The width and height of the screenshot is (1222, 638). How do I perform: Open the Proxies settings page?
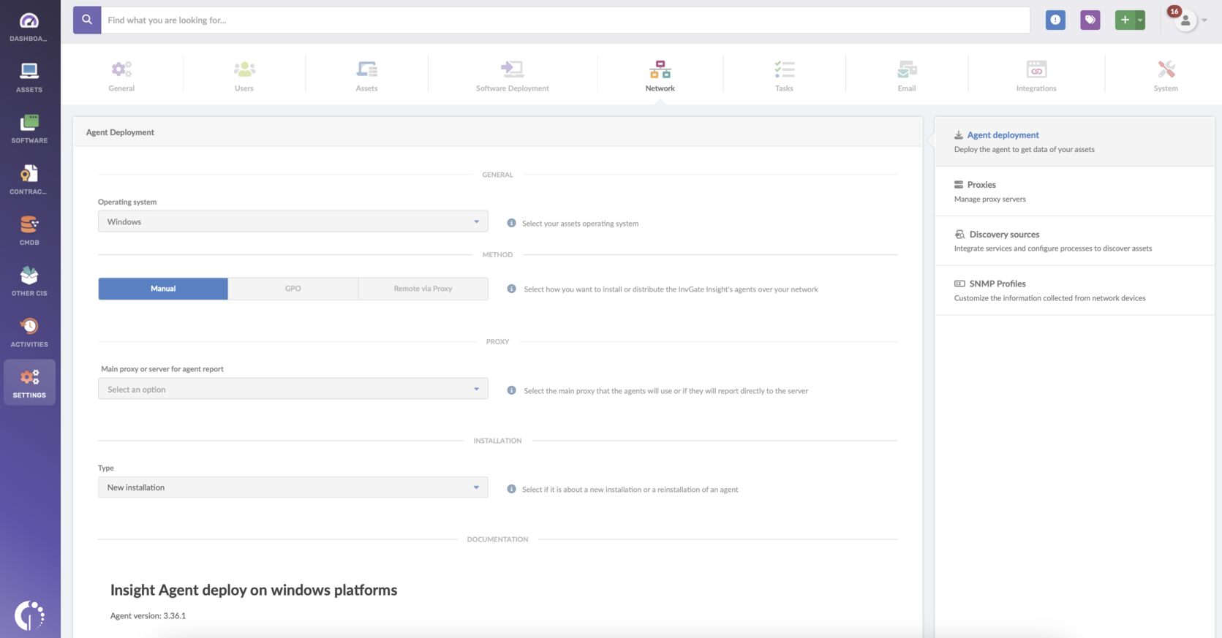[981, 185]
